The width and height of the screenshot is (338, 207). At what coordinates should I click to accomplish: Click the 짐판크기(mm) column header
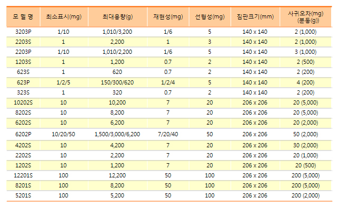255,17
